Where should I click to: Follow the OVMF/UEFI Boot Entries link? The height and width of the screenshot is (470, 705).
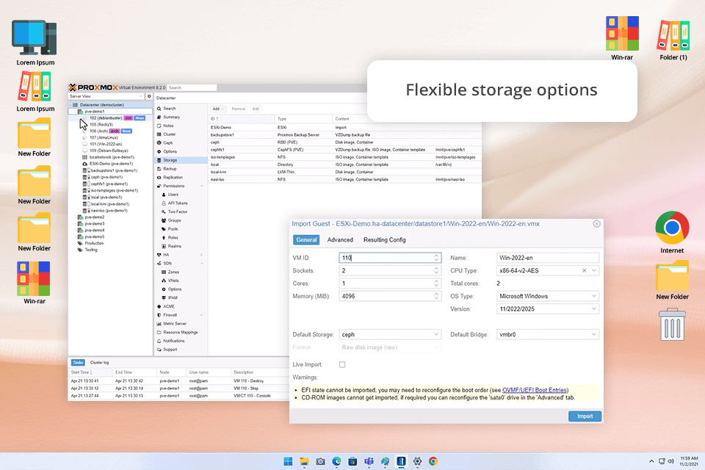tap(532, 390)
